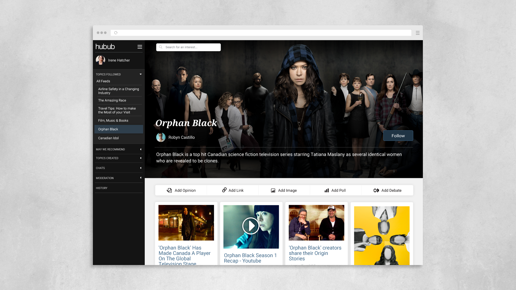
Task: Open Robyn Castillo's profile name link
Action: 181,137
